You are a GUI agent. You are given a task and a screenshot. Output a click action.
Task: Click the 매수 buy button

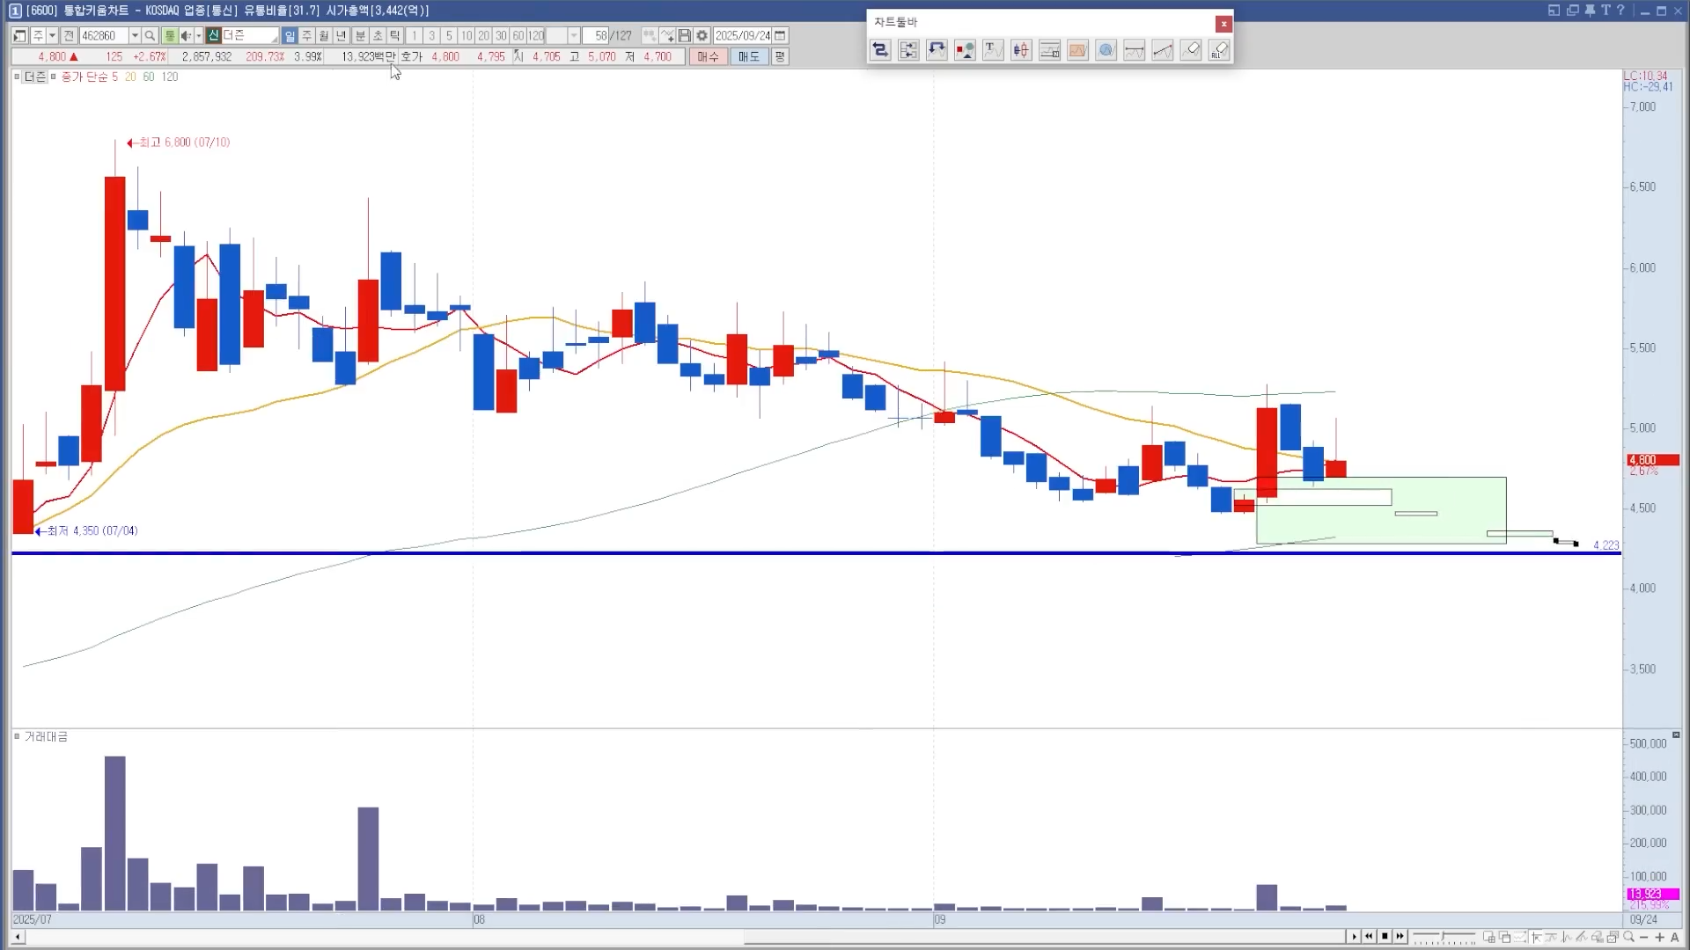708,56
